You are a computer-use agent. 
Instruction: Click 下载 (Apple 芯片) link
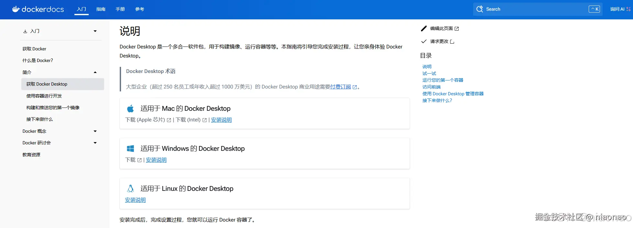(x=145, y=120)
